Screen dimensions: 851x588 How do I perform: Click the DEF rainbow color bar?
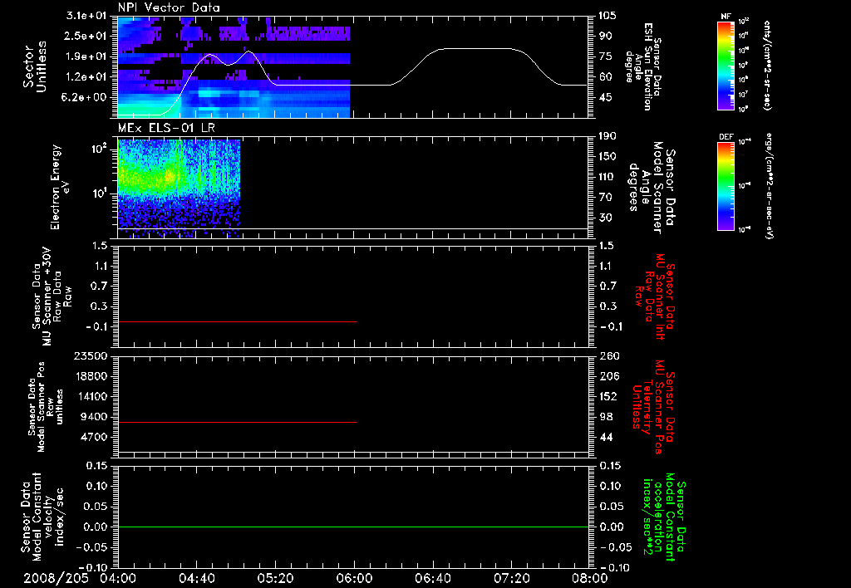click(726, 186)
